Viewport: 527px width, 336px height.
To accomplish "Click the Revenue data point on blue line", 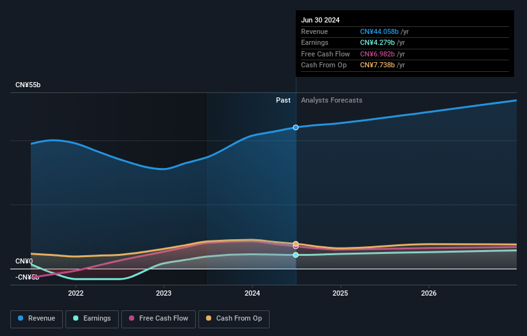I will pos(296,128).
